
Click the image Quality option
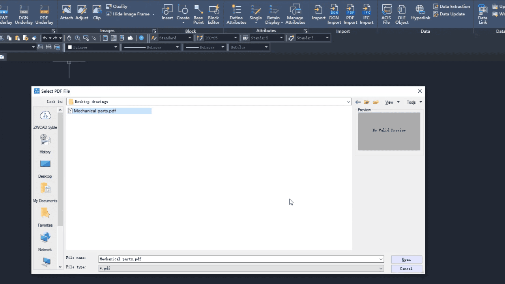point(117,6)
